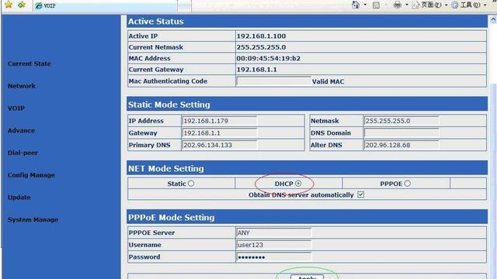Open the Print dropdown arrow

[x=407, y=5]
